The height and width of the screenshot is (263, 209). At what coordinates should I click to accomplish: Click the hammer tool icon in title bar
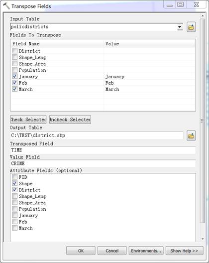click(x=6, y=6)
